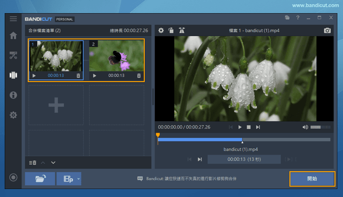
Task: Play clip 2 from the file list
Action: 94,76
